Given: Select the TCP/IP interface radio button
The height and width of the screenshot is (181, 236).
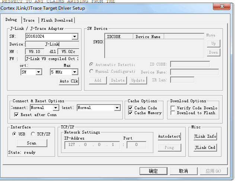Looking at the screenshot, I should [x=33, y=134].
